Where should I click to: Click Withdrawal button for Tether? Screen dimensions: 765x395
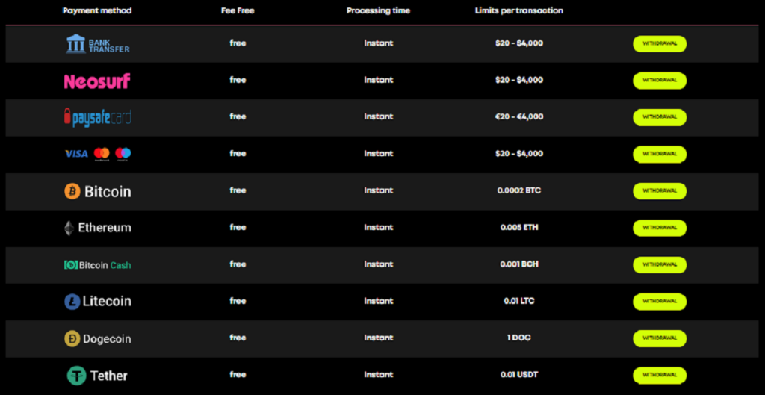[x=660, y=375]
